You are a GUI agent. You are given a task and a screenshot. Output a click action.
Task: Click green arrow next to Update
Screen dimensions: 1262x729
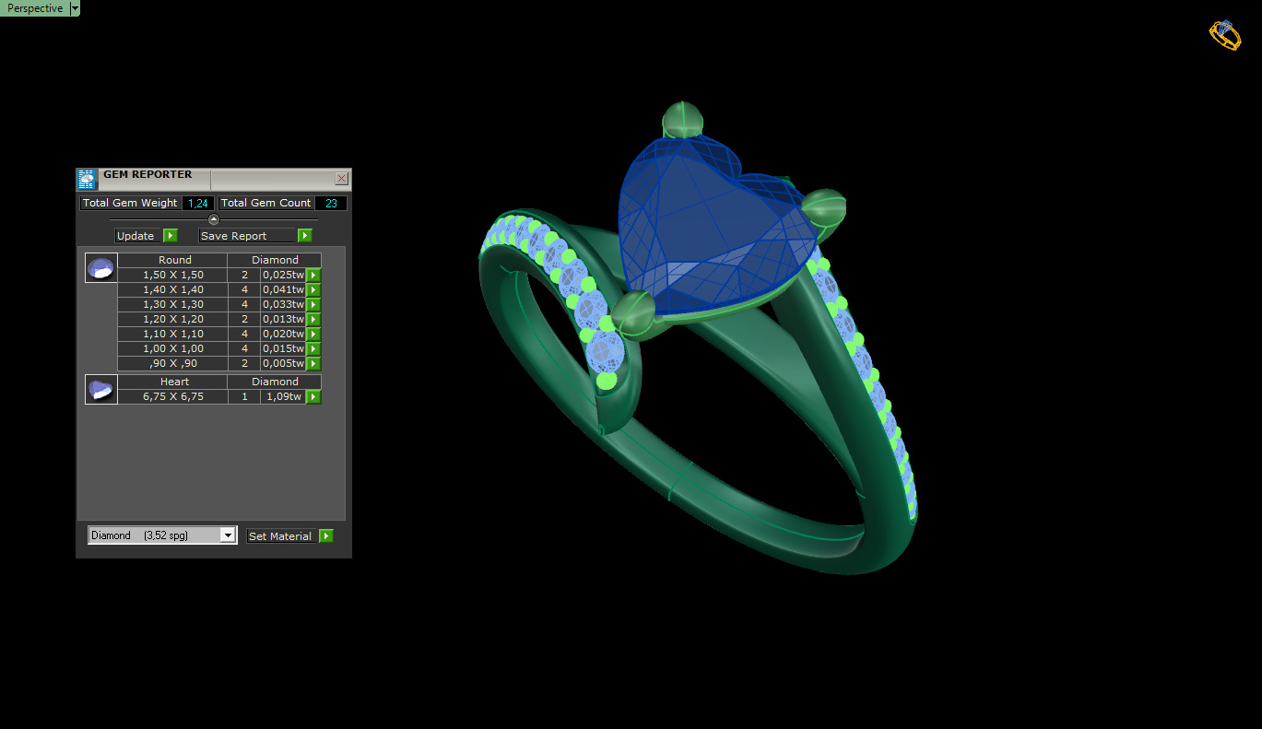(x=171, y=236)
